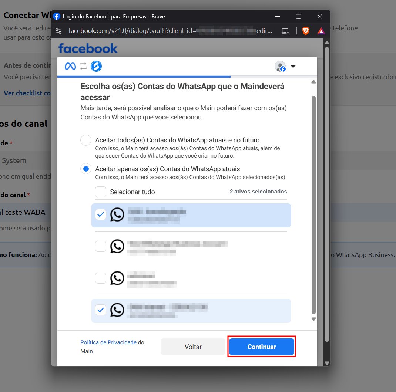Screen dimensions: 396x392
Task: Click the outer scrollbar down arrow
Action: click(x=327, y=363)
